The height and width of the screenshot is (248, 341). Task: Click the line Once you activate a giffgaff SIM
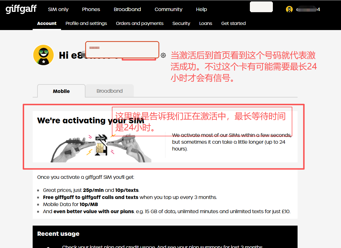85,177
